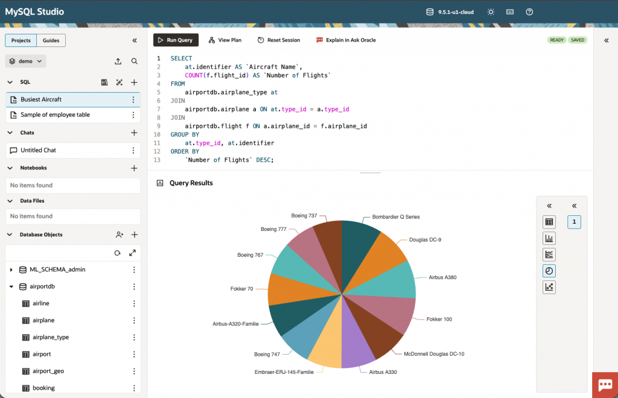Open the AI SQL generation wand tool

click(119, 82)
